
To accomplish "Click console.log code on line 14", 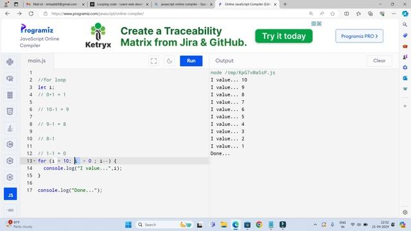I will [x=83, y=168].
